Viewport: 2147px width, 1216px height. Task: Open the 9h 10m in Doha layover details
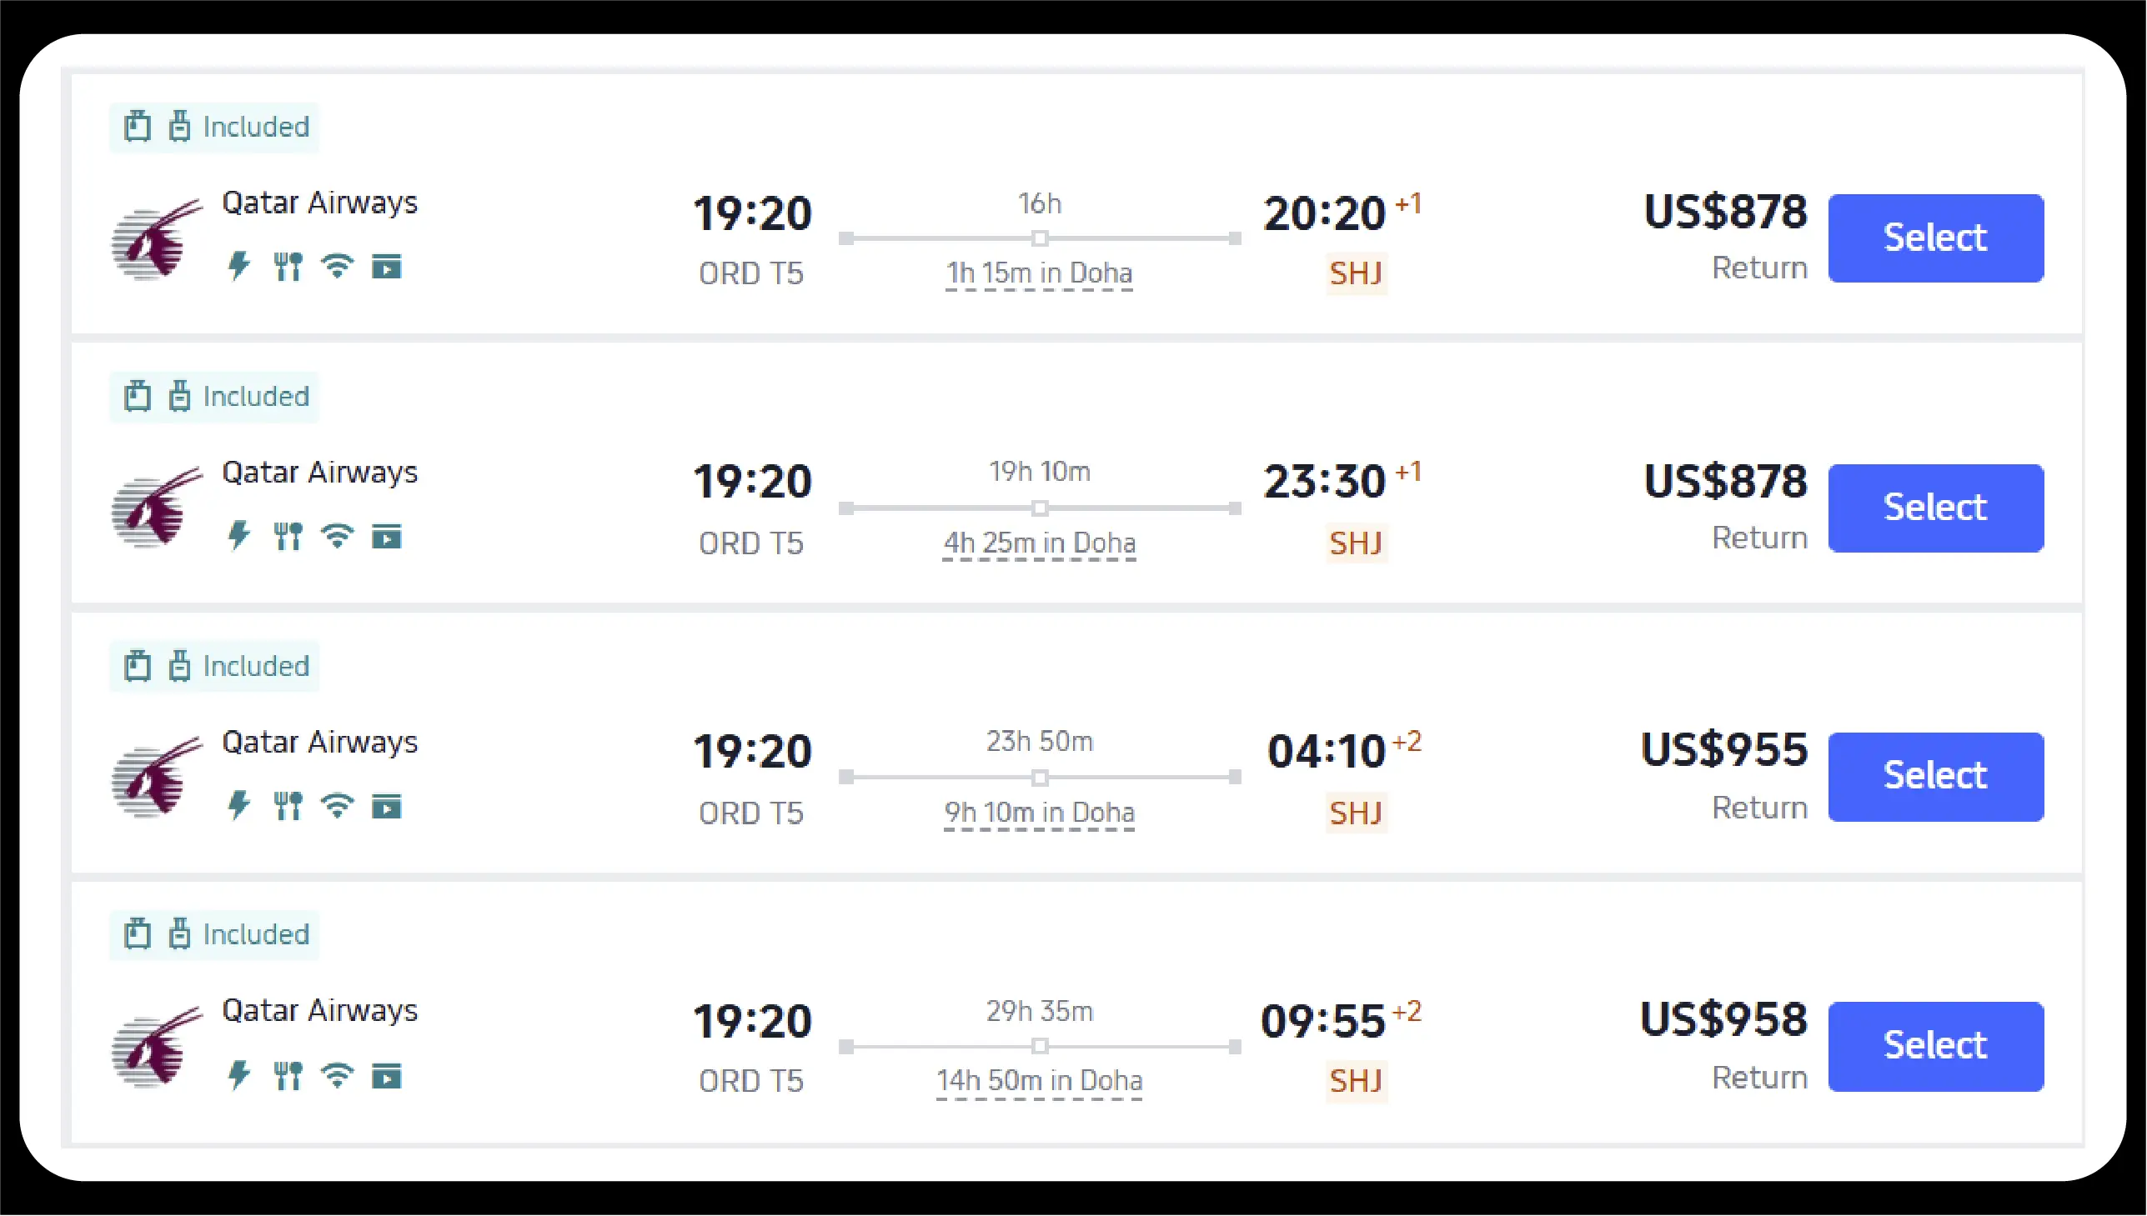point(1038,813)
